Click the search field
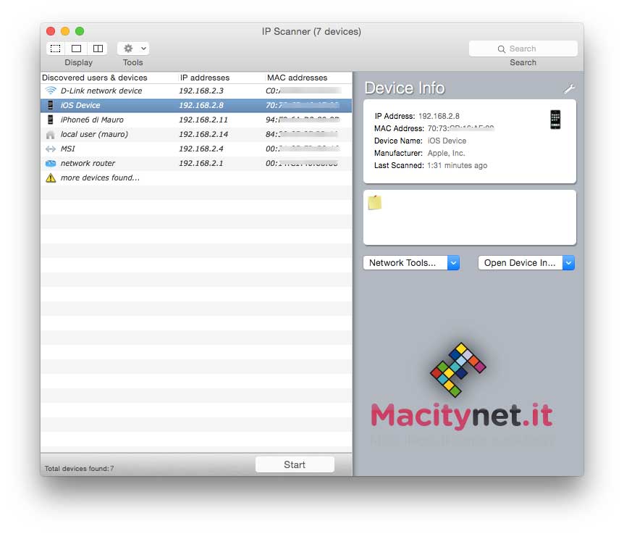 pyautogui.click(x=523, y=49)
